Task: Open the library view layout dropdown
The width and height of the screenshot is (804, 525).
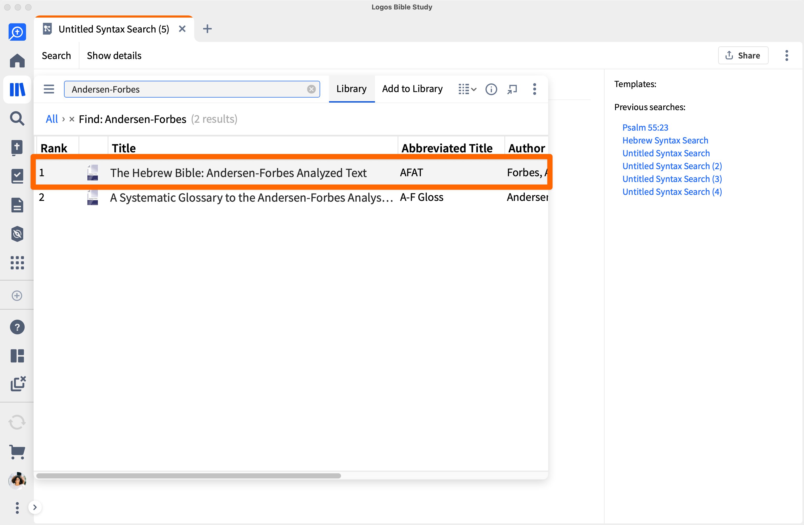Action: click(468, 89)
